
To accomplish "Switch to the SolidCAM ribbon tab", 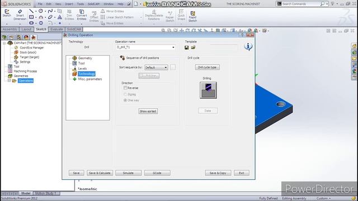I will coord(74,29).
